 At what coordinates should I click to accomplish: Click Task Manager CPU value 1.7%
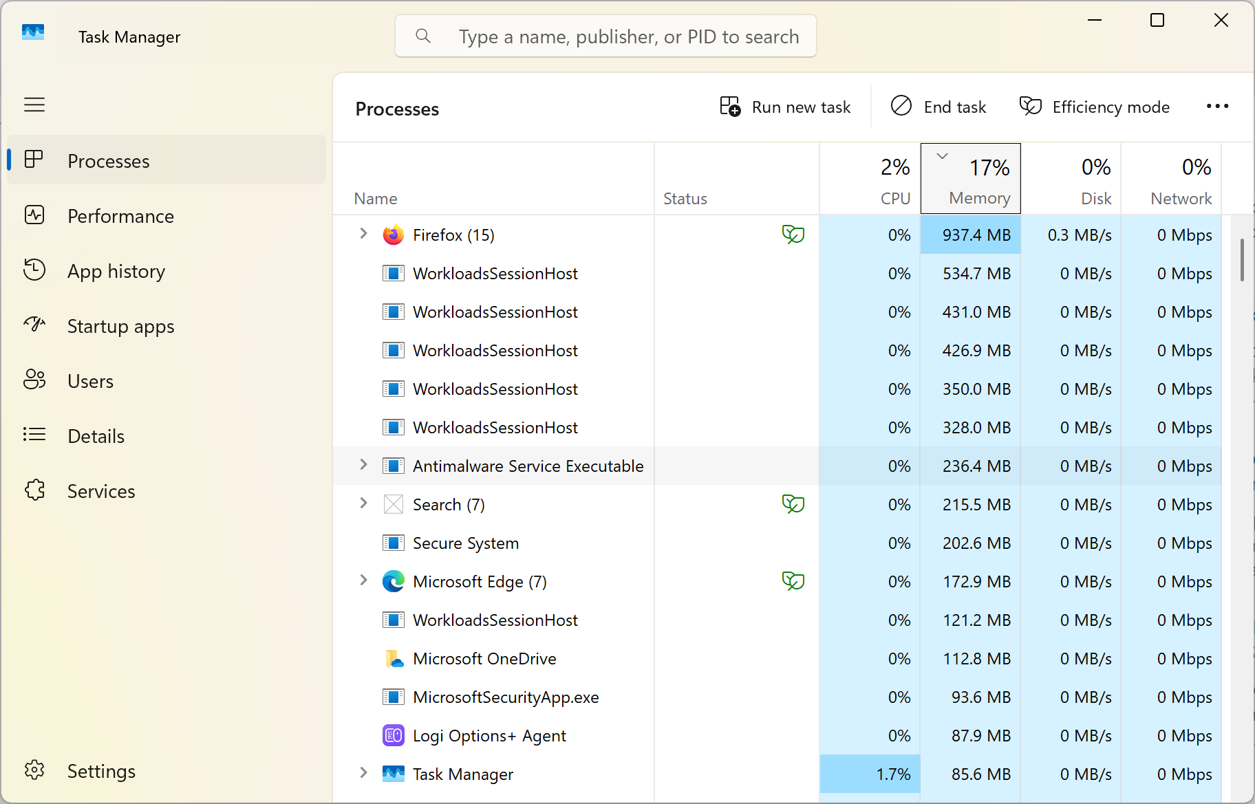(893, 774)
